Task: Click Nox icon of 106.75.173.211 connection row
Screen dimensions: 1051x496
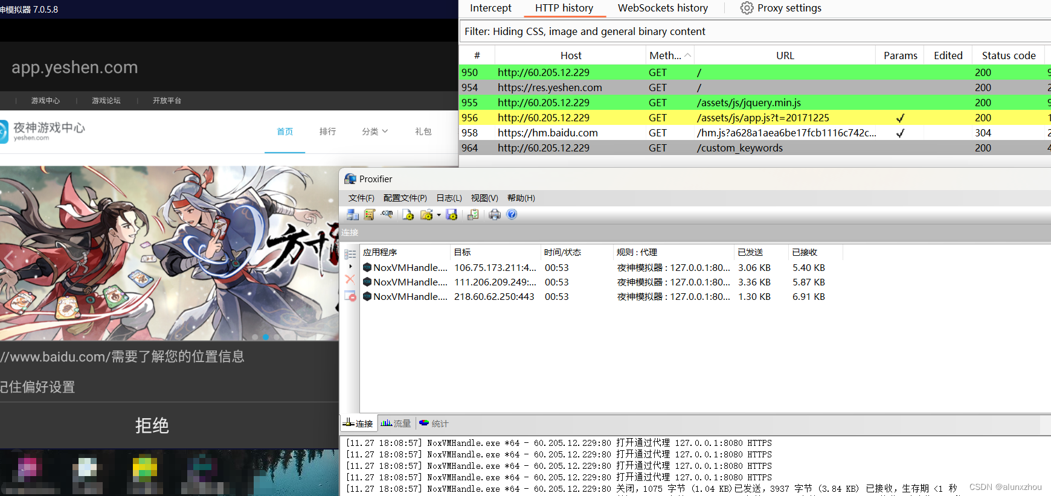Action: (x=367, y=267)
